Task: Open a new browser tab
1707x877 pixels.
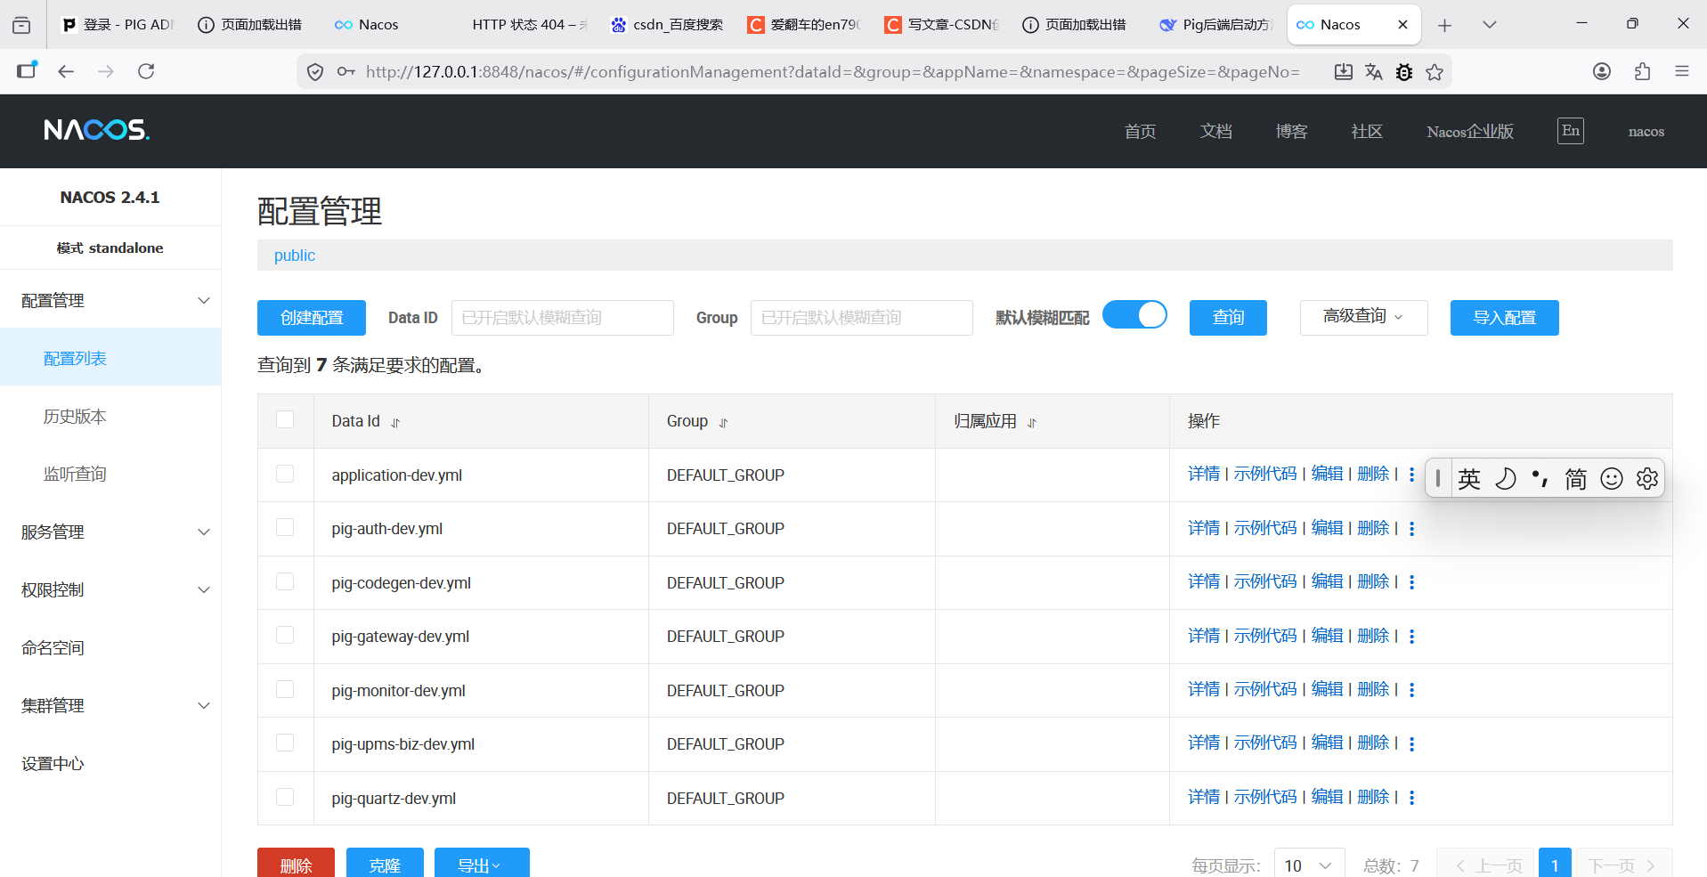Action: click(x=1444, y=25)
